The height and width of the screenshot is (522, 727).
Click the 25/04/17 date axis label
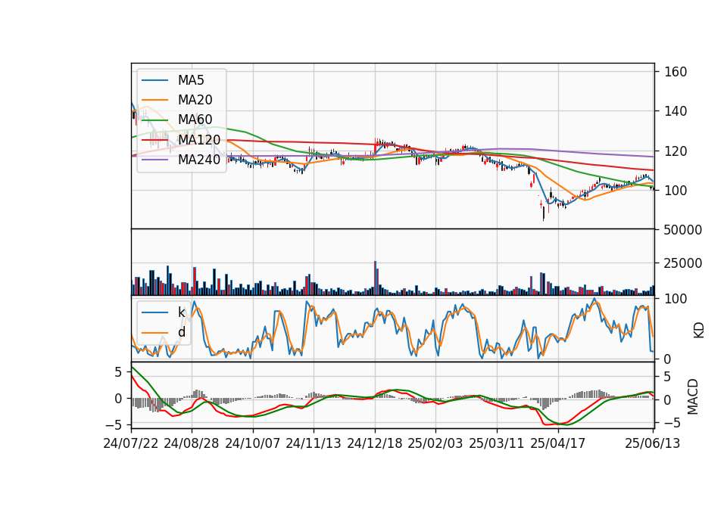pyautogui.click(x=558, y=443)
